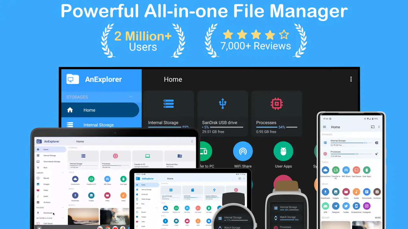Screen dimensions: 408x229
Task: Select Recent in the laptop sidebar
Action: point(51,178)
